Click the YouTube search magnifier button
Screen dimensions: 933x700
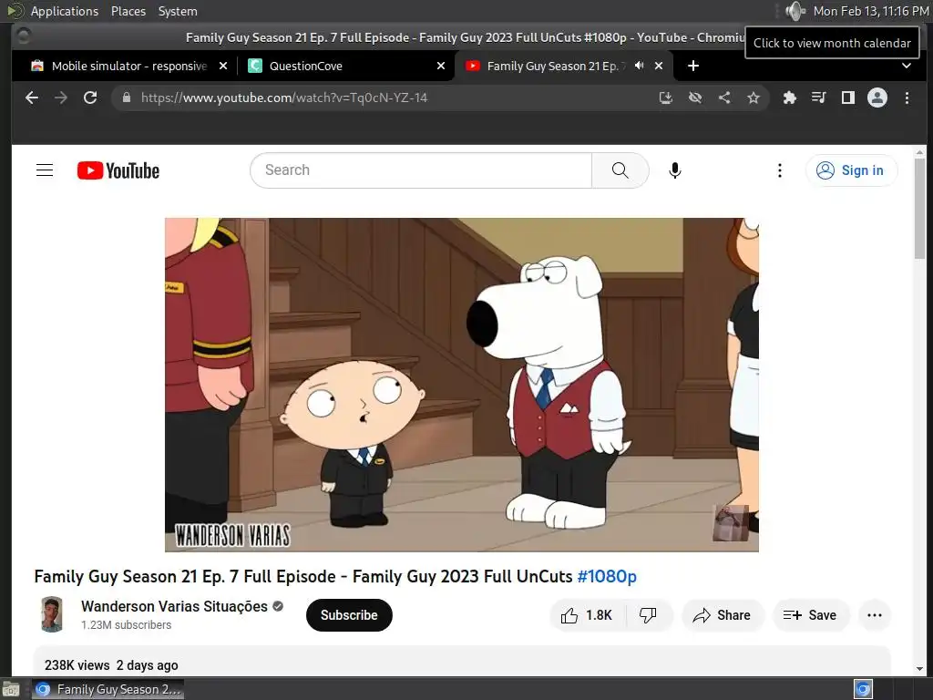point(620,170)
